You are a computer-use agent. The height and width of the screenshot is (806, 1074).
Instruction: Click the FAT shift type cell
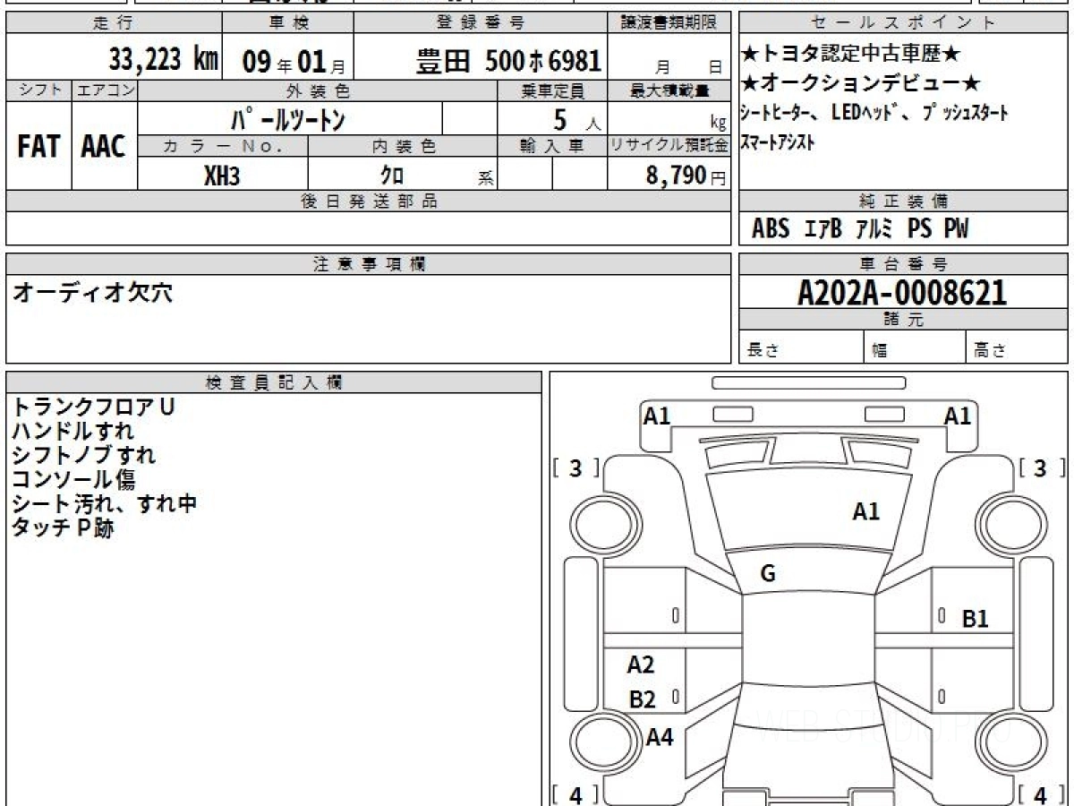click(x=38, y=147)
